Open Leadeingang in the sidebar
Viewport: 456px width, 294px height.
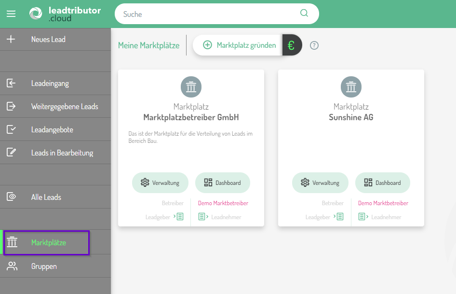[x=50, y=84]
